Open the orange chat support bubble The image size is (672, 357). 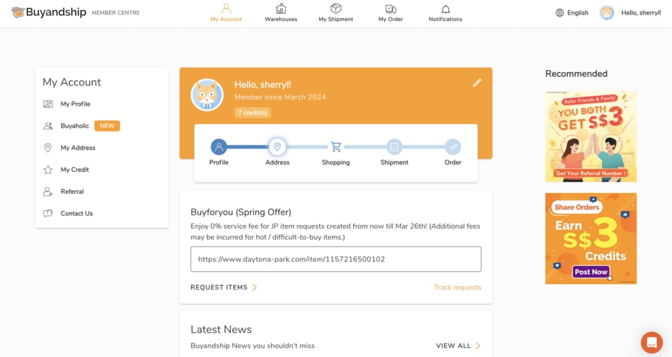(x=652, y=342)
